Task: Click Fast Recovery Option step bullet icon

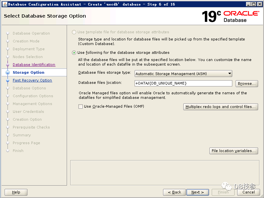Action: (8, 80)
